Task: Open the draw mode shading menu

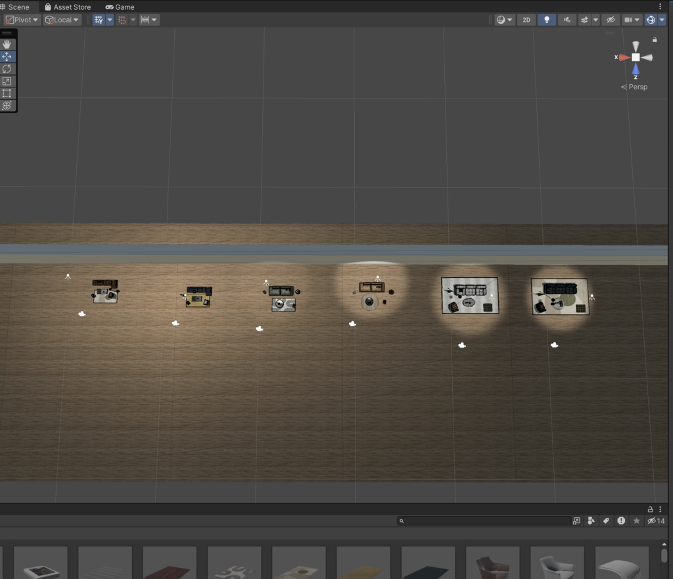Action: pyautogui.click(x=504, y=20)
